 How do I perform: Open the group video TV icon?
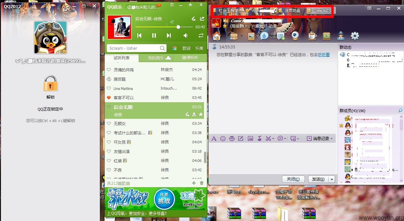click(x=326, y=36)
